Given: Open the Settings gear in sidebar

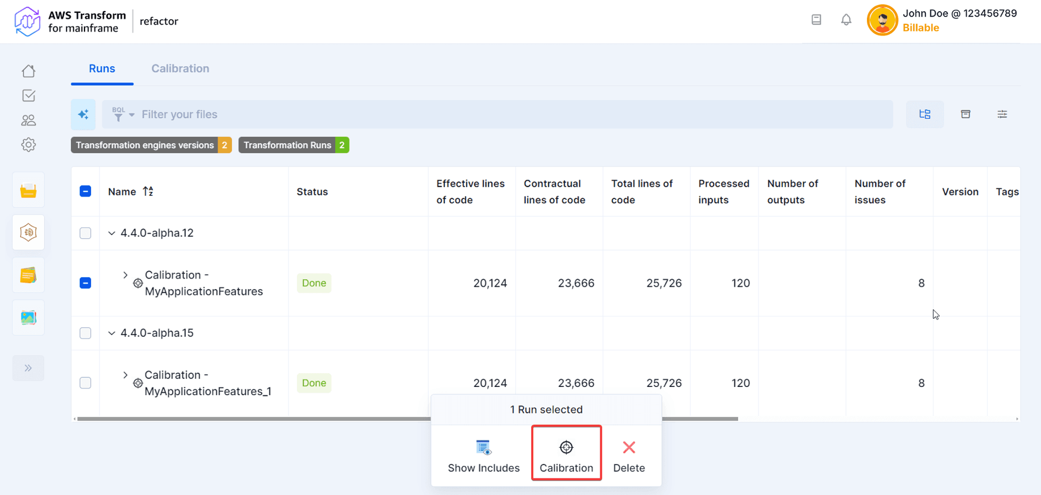Looking at the screenshot, I should pos(29,145).
